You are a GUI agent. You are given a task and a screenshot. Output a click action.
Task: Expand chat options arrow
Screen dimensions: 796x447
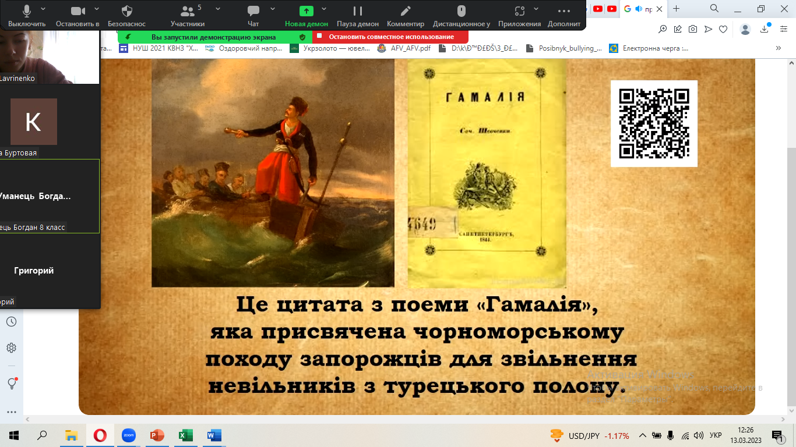coord(274,9)
